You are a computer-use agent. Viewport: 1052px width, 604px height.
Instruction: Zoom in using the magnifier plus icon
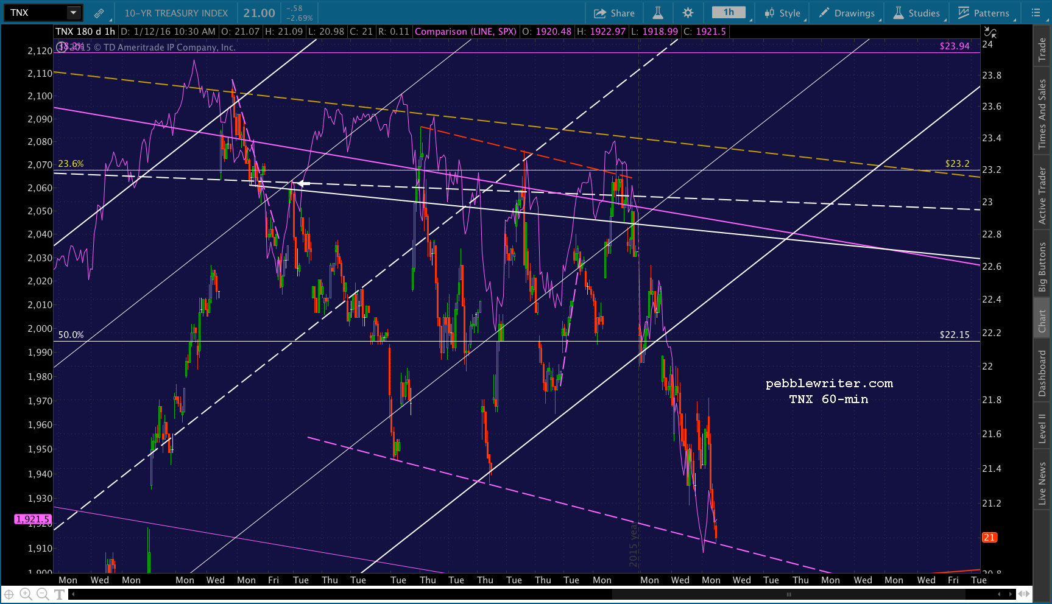tap(26, 594)
